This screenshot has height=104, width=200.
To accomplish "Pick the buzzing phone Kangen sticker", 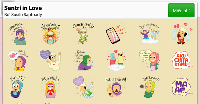I will pos(116,34).
